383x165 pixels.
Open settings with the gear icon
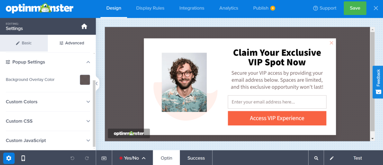pos(9,158)
